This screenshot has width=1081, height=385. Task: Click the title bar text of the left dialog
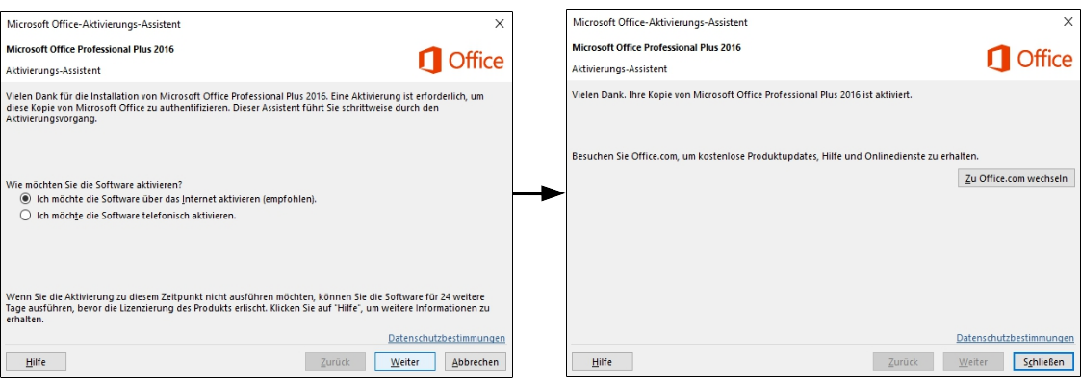tap(93, 23)
